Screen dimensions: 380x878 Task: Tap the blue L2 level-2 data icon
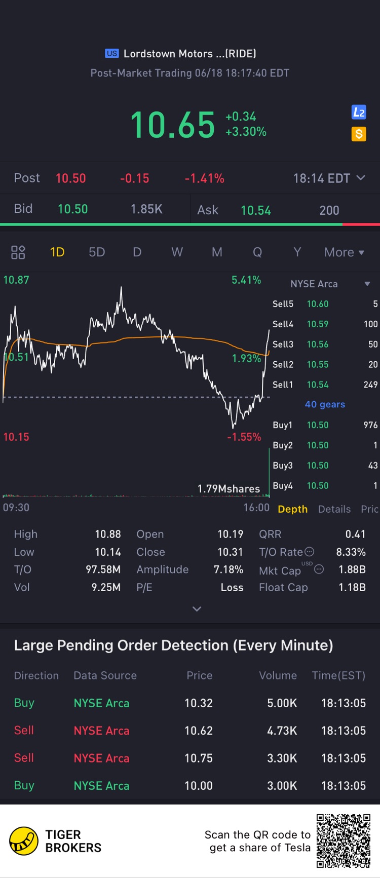point(359,112)
